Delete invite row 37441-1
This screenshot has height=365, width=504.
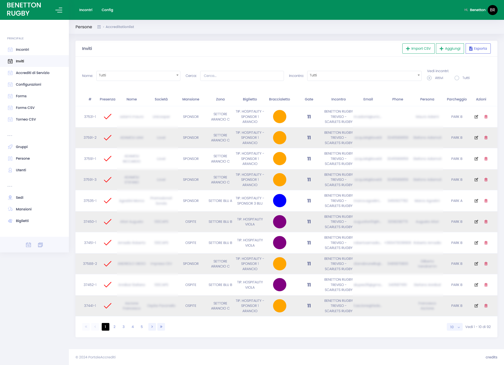pyautogui.click(x=486, y=306)
